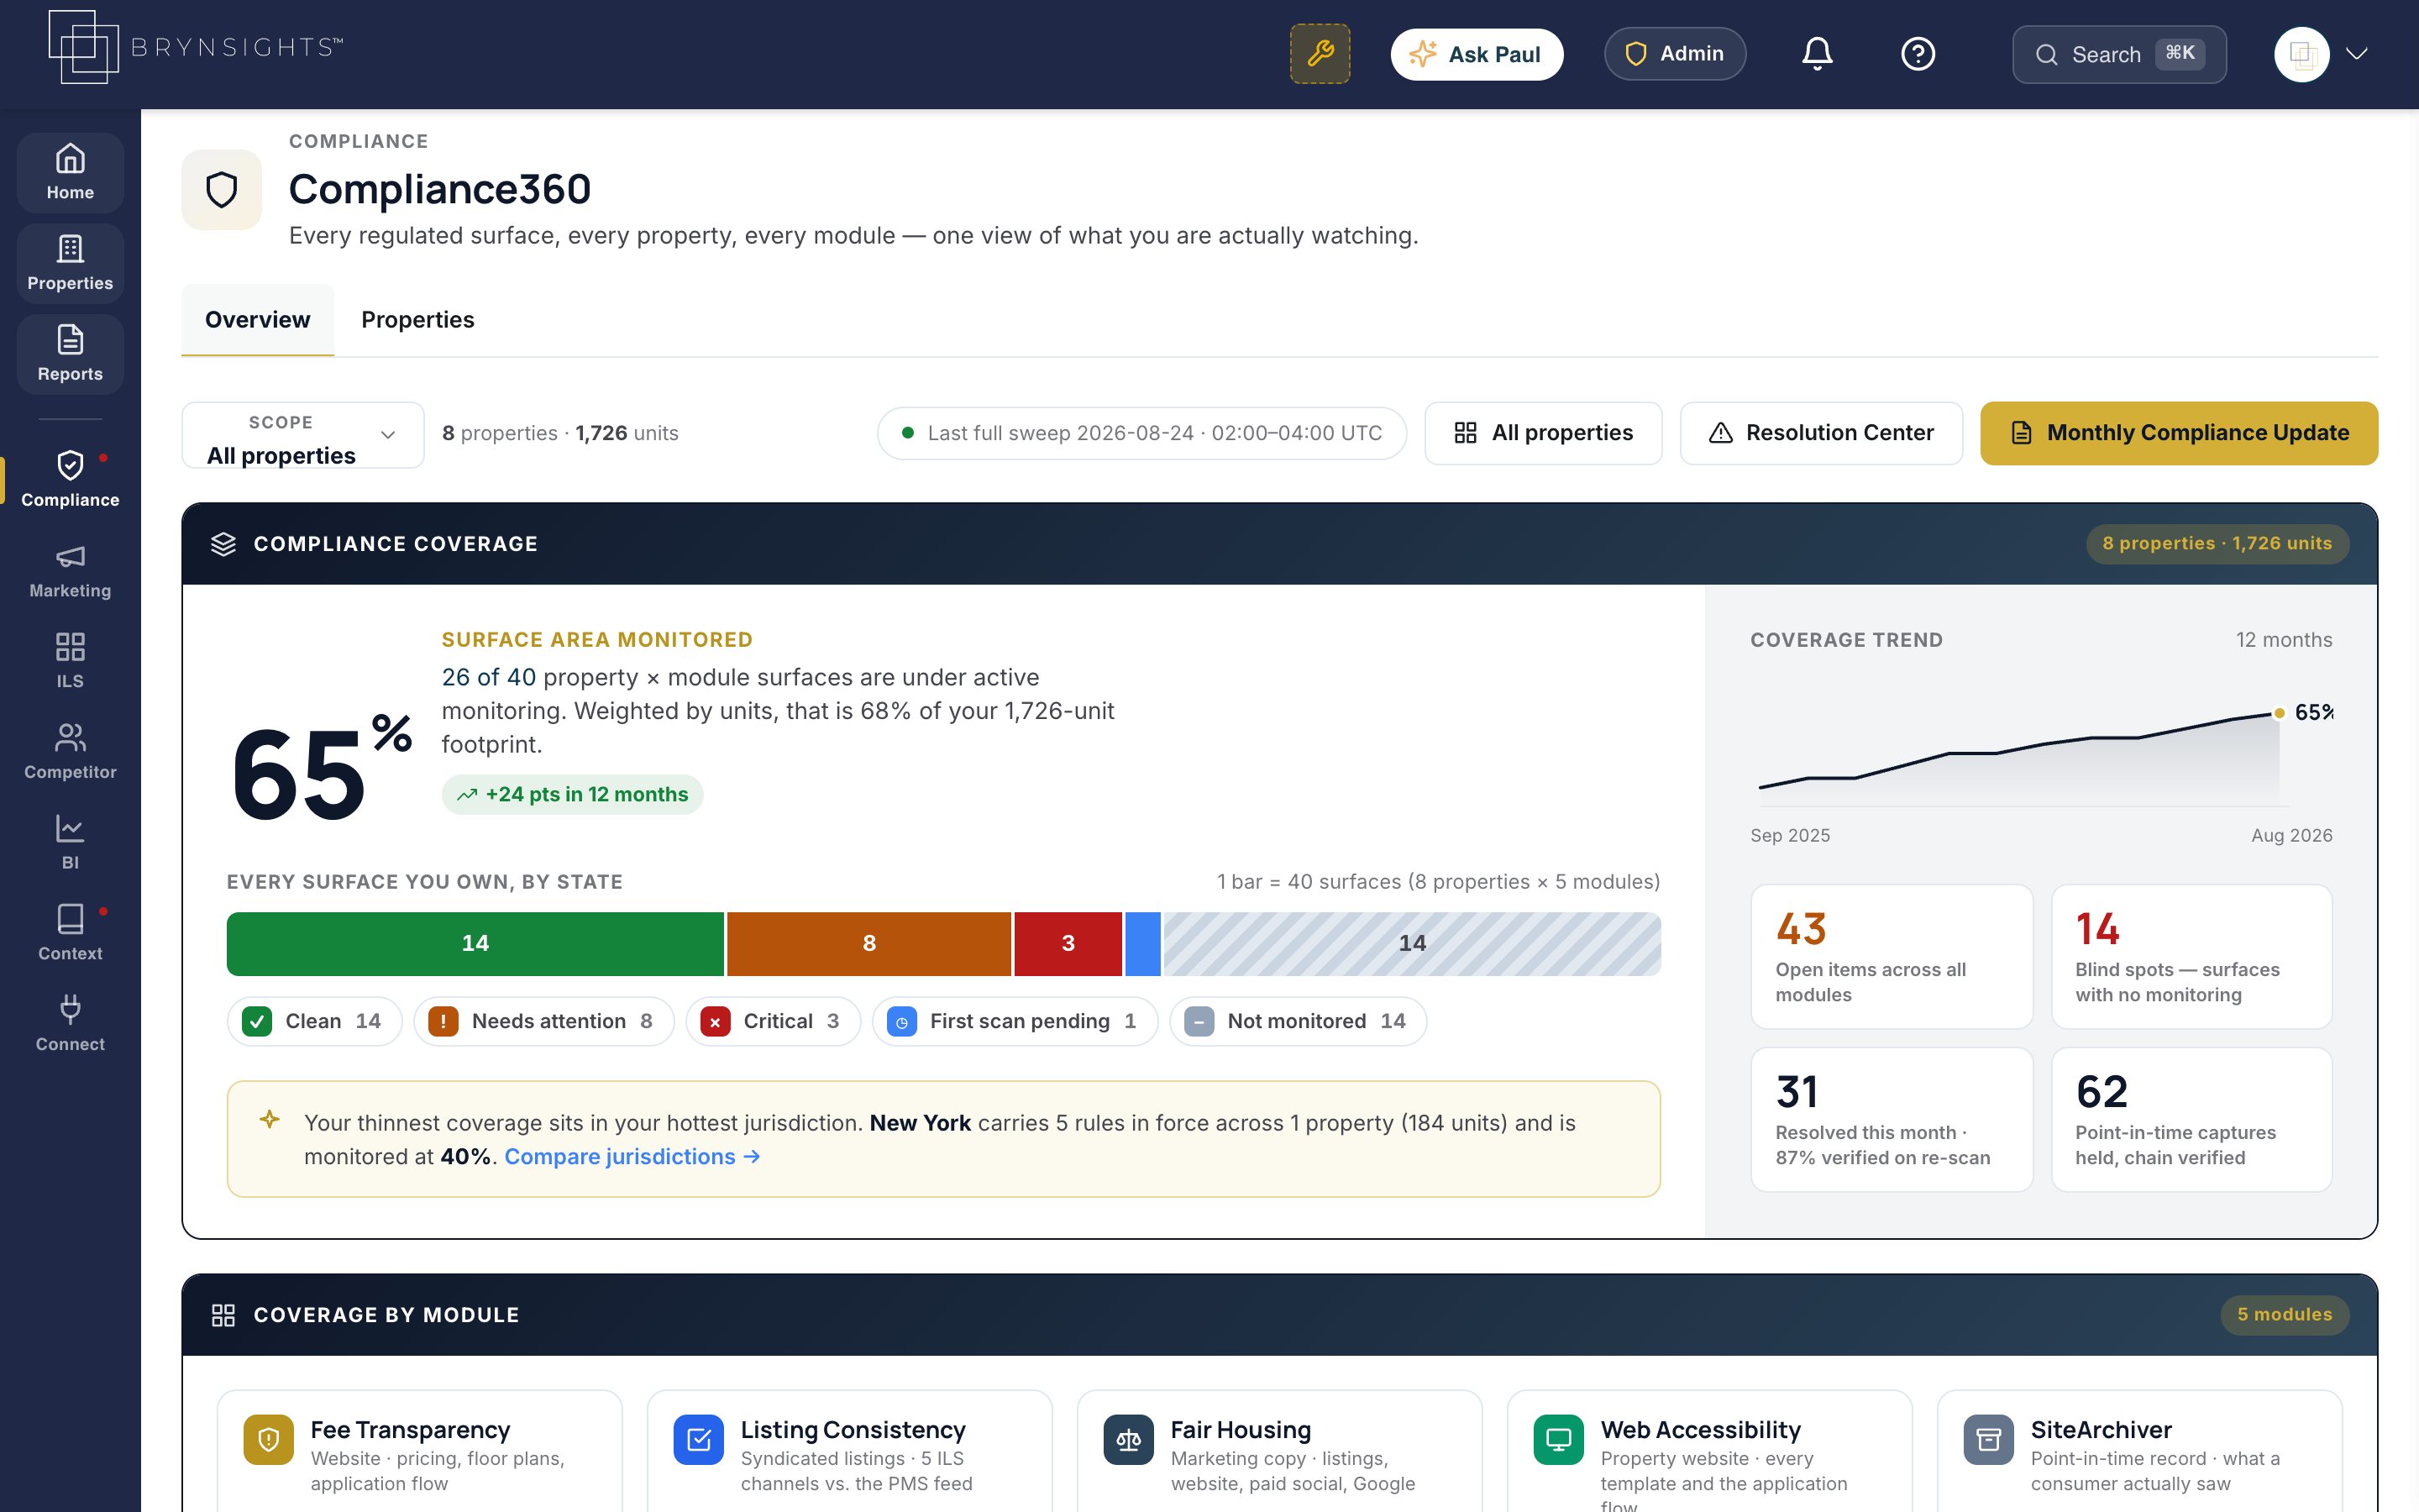
Task: Open the BI chart section
Action: 70,843
